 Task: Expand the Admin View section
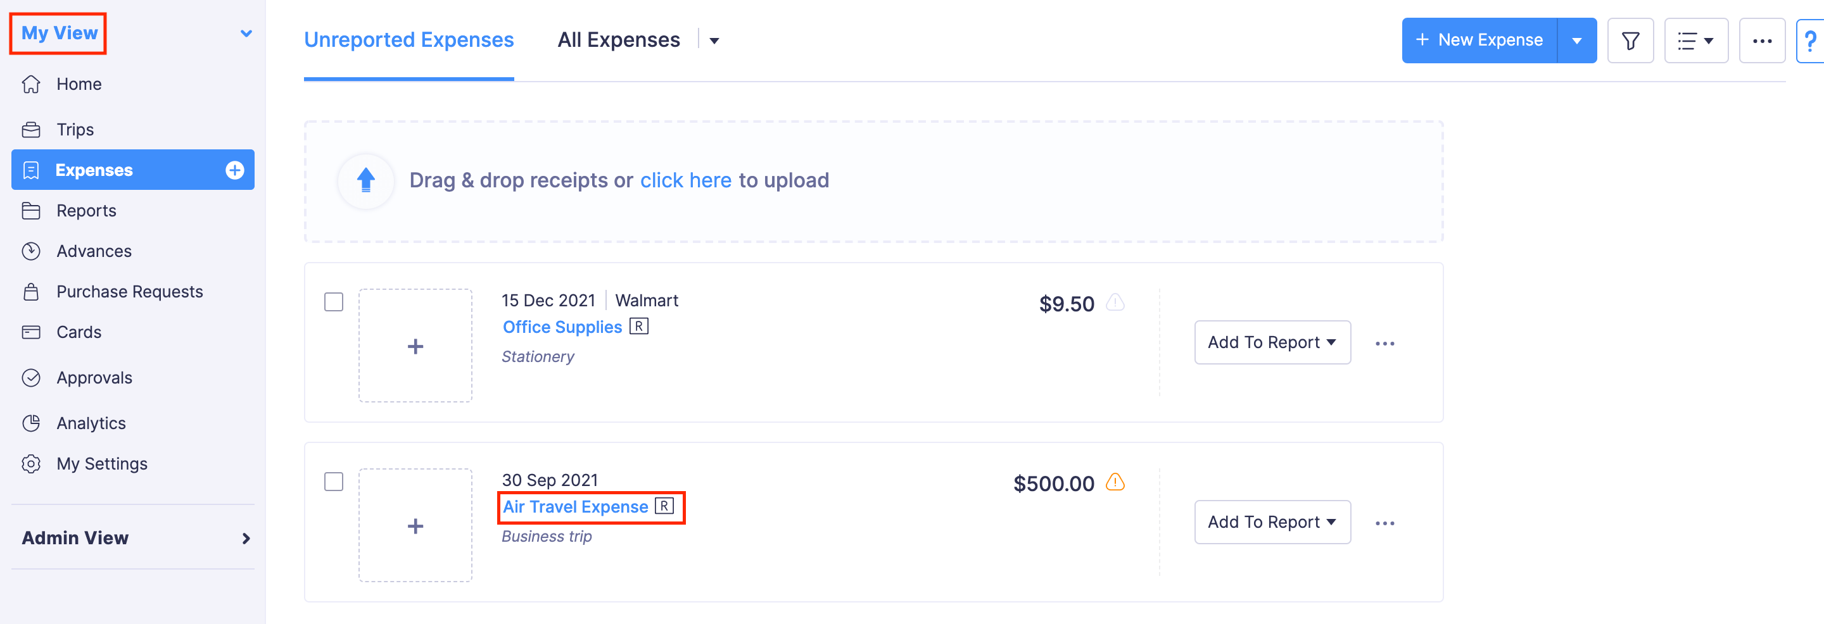coord(246,538)
